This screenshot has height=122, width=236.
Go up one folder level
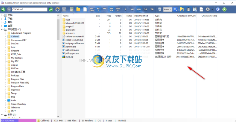click(51, 9)
